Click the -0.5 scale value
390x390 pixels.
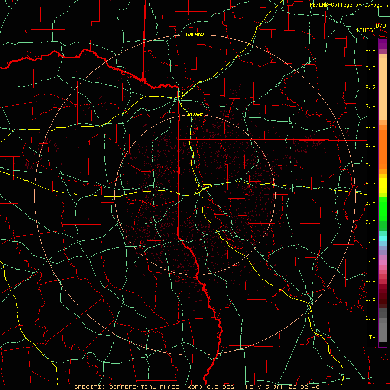click(x=369, y=299)
